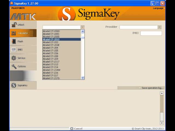Click log panel scroll up arrow

point(162,93)
